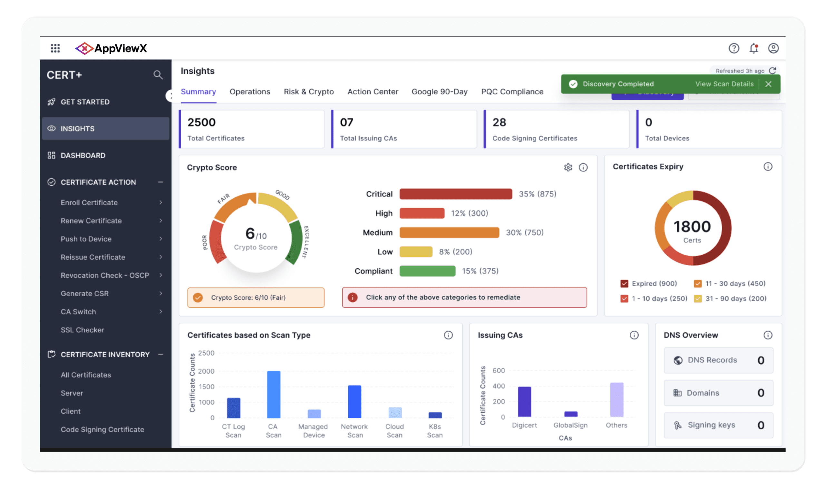Click View Scan Details link
Viewport: 825px width, 490px height.
pyautogui.click(x=724, y=84)
